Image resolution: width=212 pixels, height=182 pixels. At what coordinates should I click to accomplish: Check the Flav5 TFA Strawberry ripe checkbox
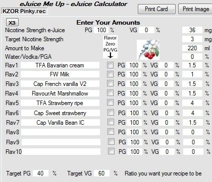[x=111, y=102]
